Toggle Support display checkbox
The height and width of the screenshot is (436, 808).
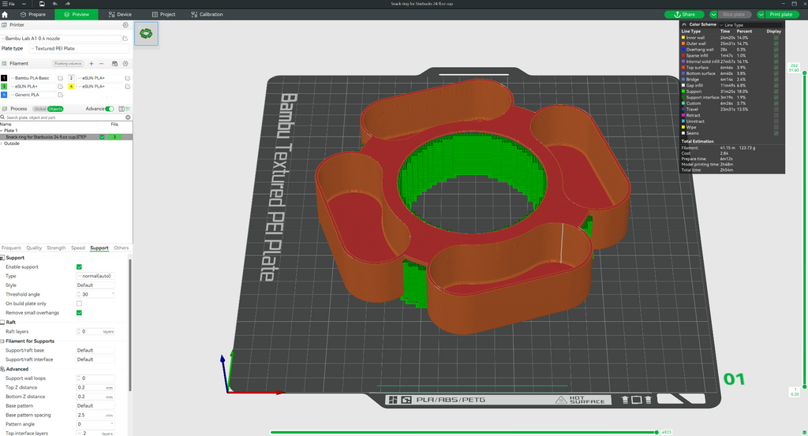click(x=776, y=91)
